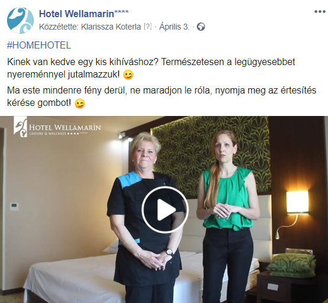The width and height of the screenshot is (328, 303).
Task: Open the post timestamp Április 3.
Action: click(x=174, y=27)
